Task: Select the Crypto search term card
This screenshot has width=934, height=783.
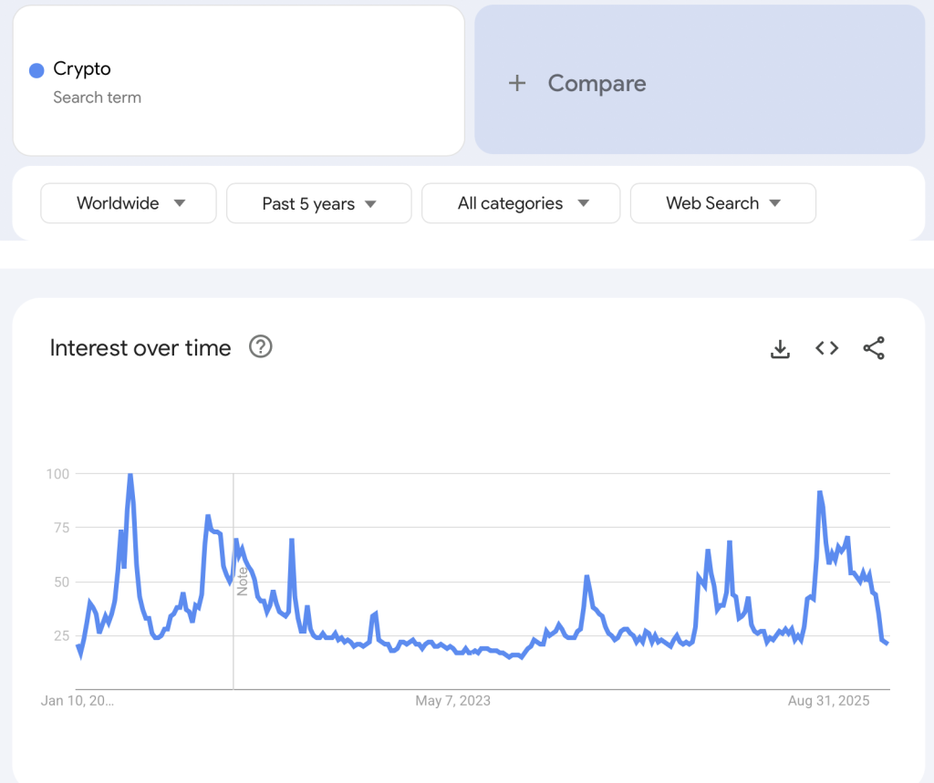Action: click(x=237, y=80)
